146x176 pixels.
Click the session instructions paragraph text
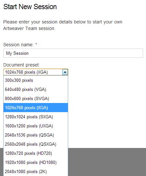point(63,25)
